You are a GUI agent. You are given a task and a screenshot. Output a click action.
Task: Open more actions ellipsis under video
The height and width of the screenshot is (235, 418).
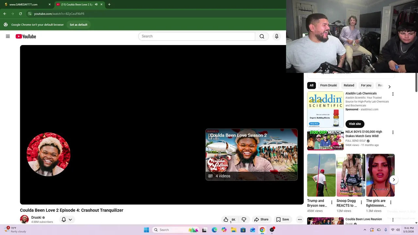(300, 220)
